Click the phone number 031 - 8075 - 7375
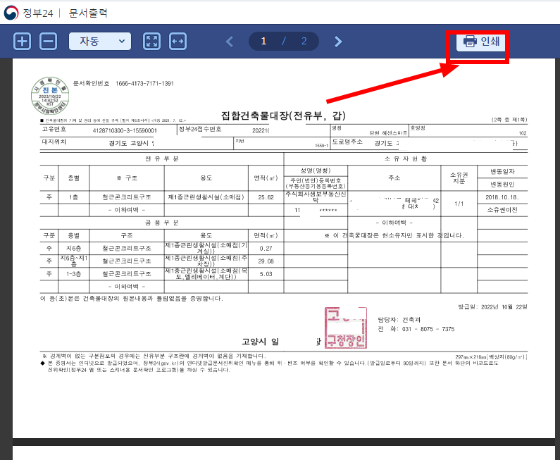Image resolution: width=560 pixels, height=460 pixels. pos(428,329)
